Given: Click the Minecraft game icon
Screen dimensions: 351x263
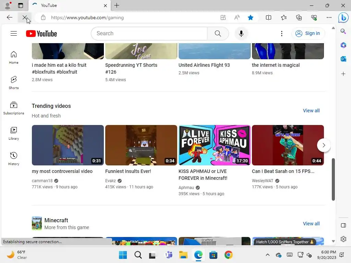Looking at the screenshot, I should 37,223.
